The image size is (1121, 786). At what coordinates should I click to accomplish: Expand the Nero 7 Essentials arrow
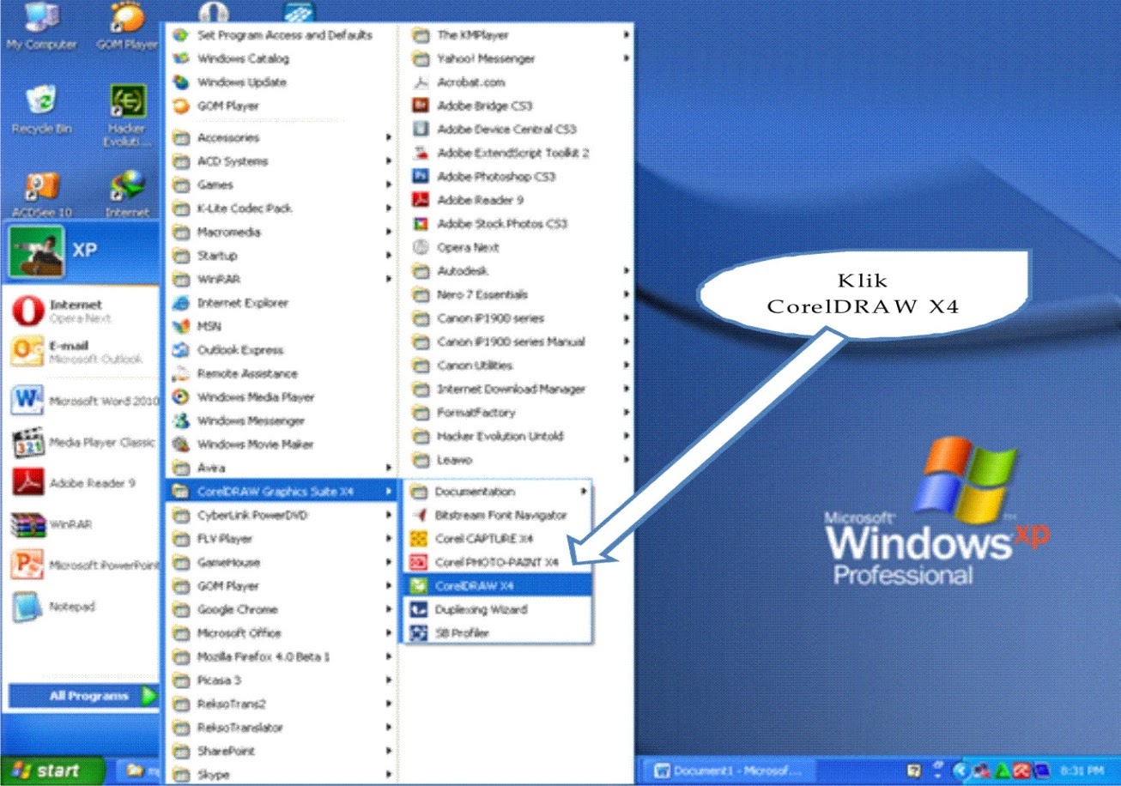pyautogui.click(x=627, y=294)
